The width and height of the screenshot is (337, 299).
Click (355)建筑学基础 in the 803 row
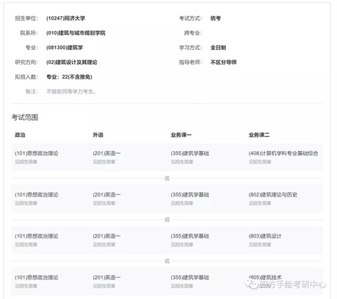click(x=190, y=236)
